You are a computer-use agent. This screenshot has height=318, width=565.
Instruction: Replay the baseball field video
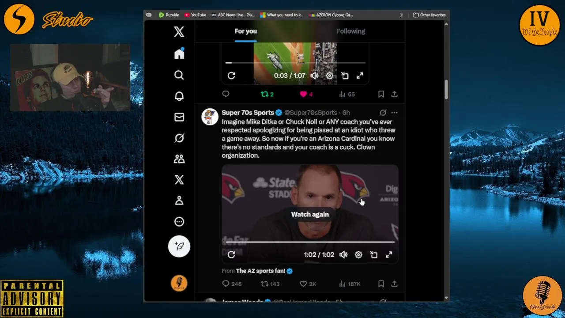[231, 76]
